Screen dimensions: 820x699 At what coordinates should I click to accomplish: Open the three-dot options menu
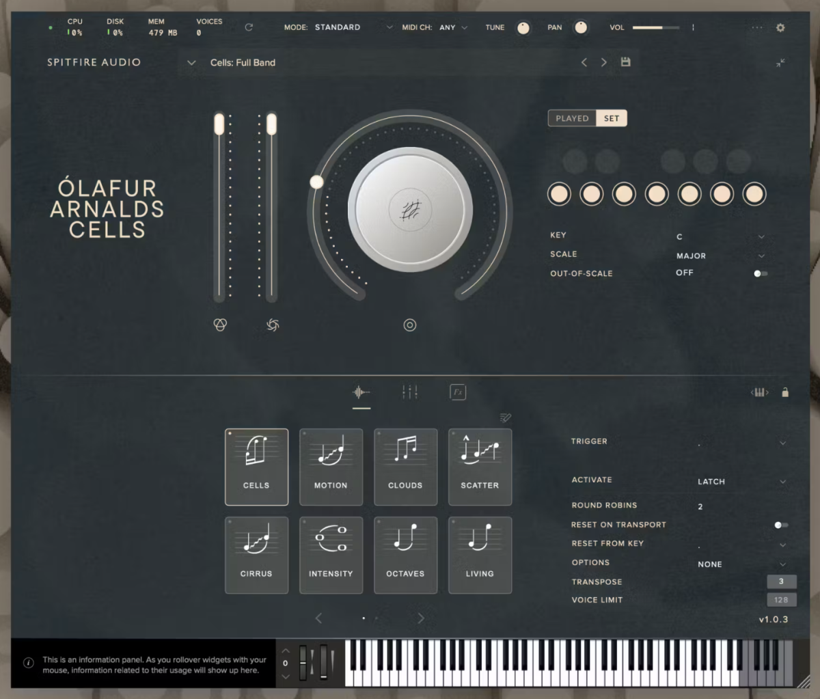coord(756,27)
